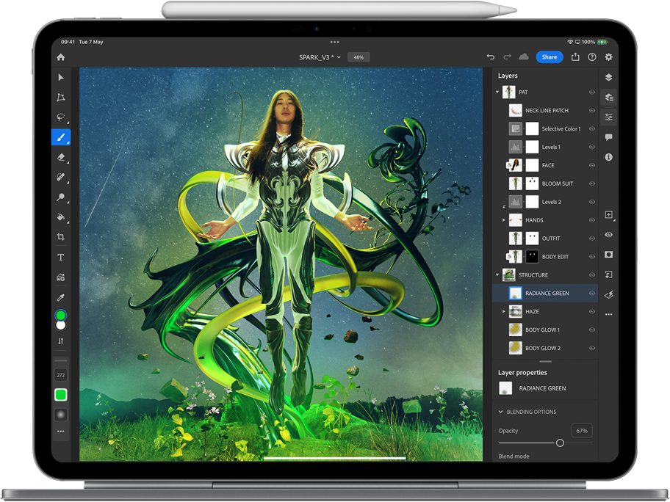Adjust the Opacity slider handle
This screenshot has width=670, height=502.
pyautogui.click(x=560, y=443)
